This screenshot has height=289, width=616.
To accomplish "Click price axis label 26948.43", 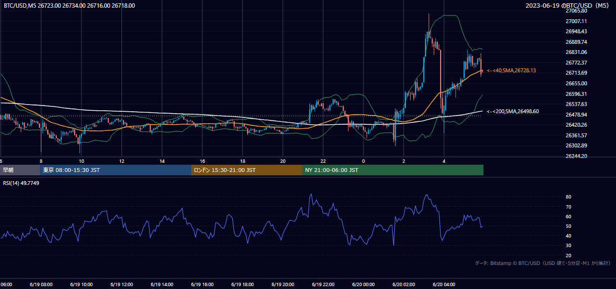I will [576, 31].
